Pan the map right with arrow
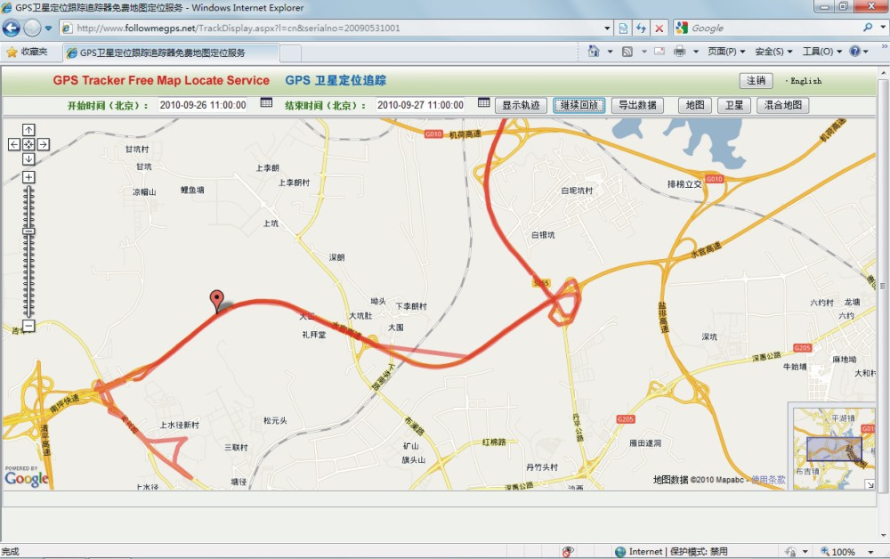890x559 pixels. [x=43, y=145]
